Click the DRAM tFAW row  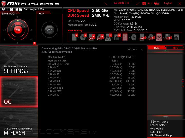pos(91,91)
